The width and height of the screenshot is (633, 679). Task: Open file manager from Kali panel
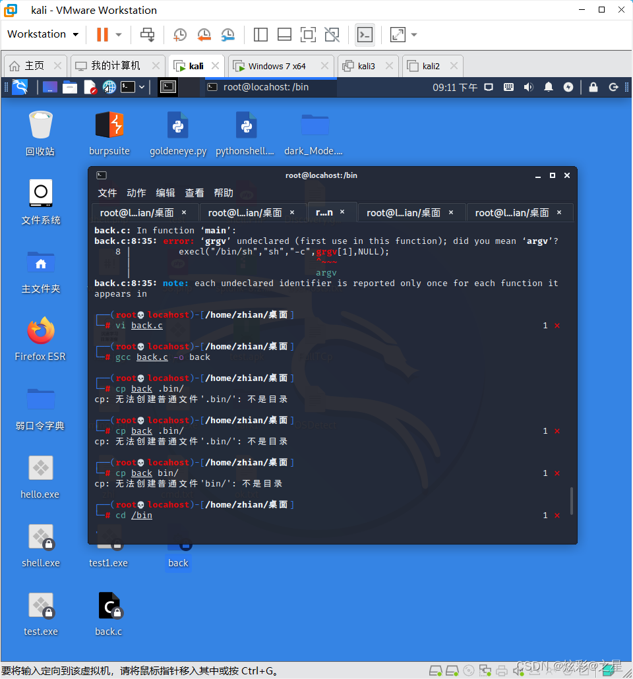coord(69,88)
